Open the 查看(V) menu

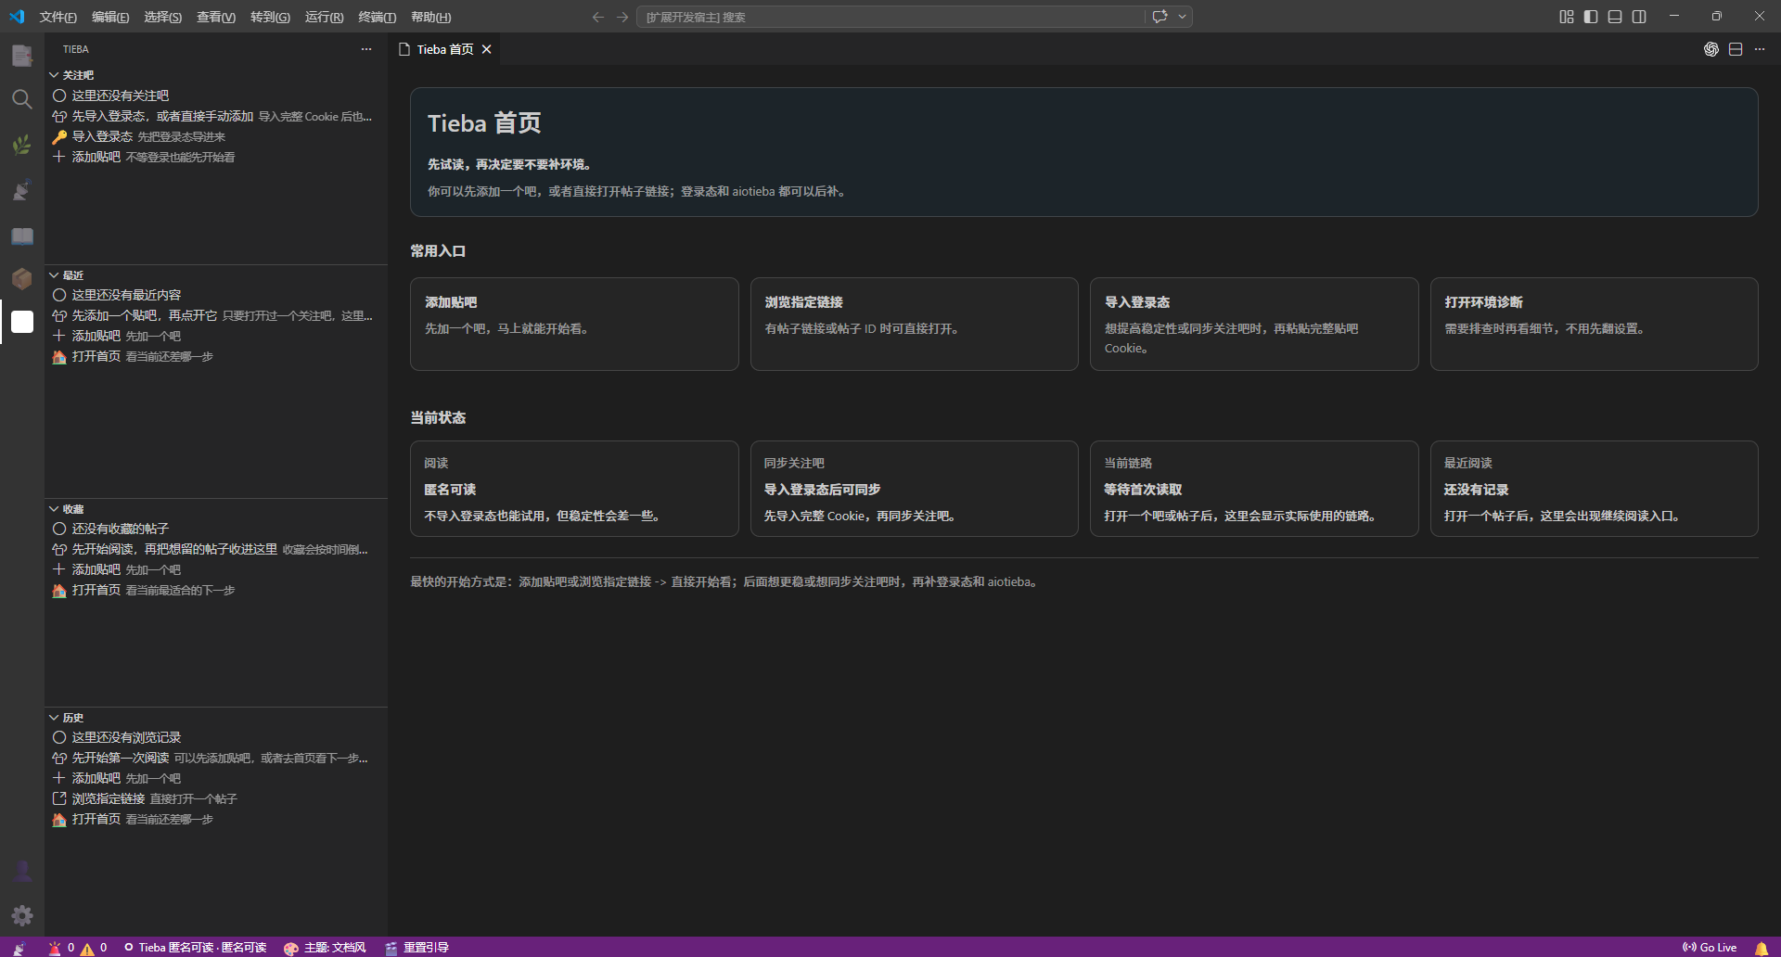pos(216,17)
